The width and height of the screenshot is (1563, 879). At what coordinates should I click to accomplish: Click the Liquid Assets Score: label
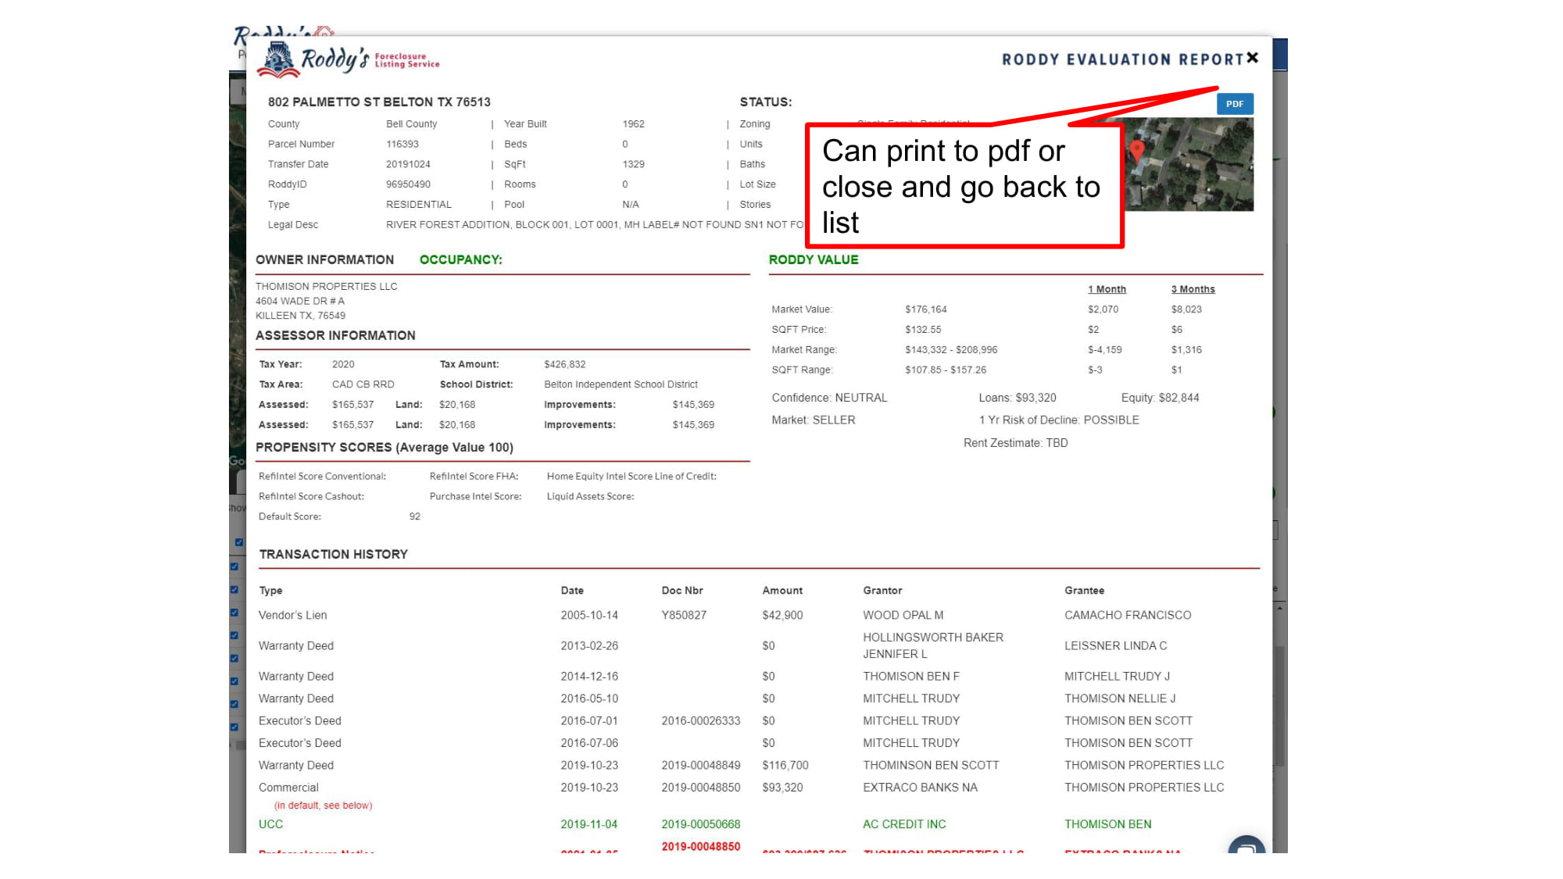590,497
